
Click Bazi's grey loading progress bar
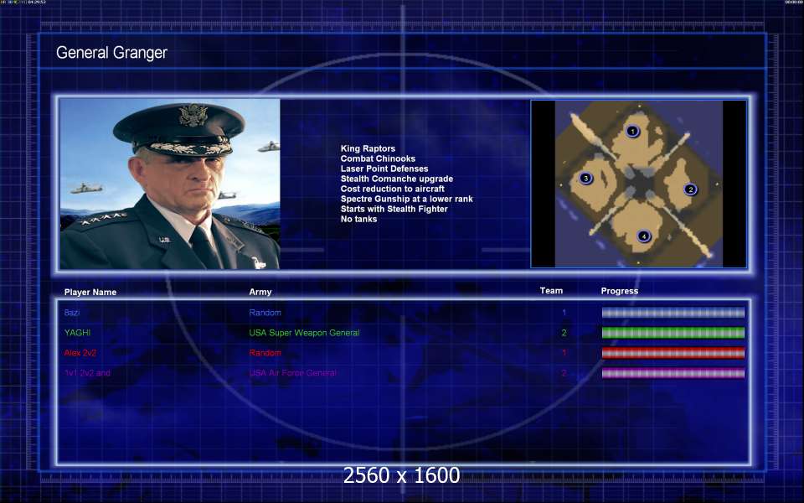click(x=673, y=313)
